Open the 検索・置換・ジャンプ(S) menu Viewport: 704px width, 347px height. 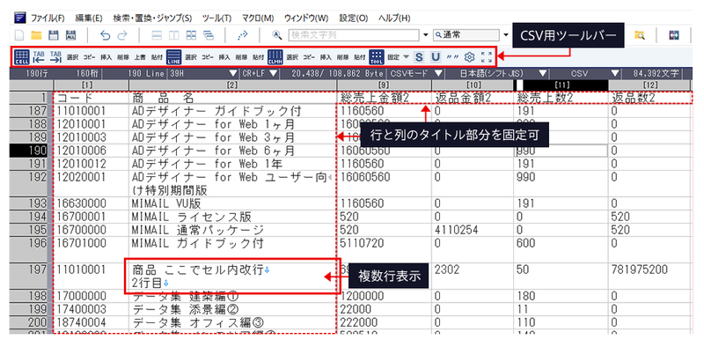click(x=152, y=18)
